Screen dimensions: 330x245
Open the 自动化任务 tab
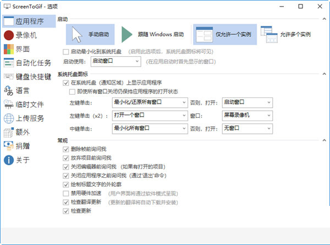pyautogui.click(x=29, y=63)
